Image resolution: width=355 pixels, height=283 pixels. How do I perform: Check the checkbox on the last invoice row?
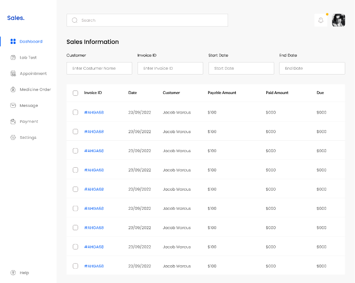[75, 266]
